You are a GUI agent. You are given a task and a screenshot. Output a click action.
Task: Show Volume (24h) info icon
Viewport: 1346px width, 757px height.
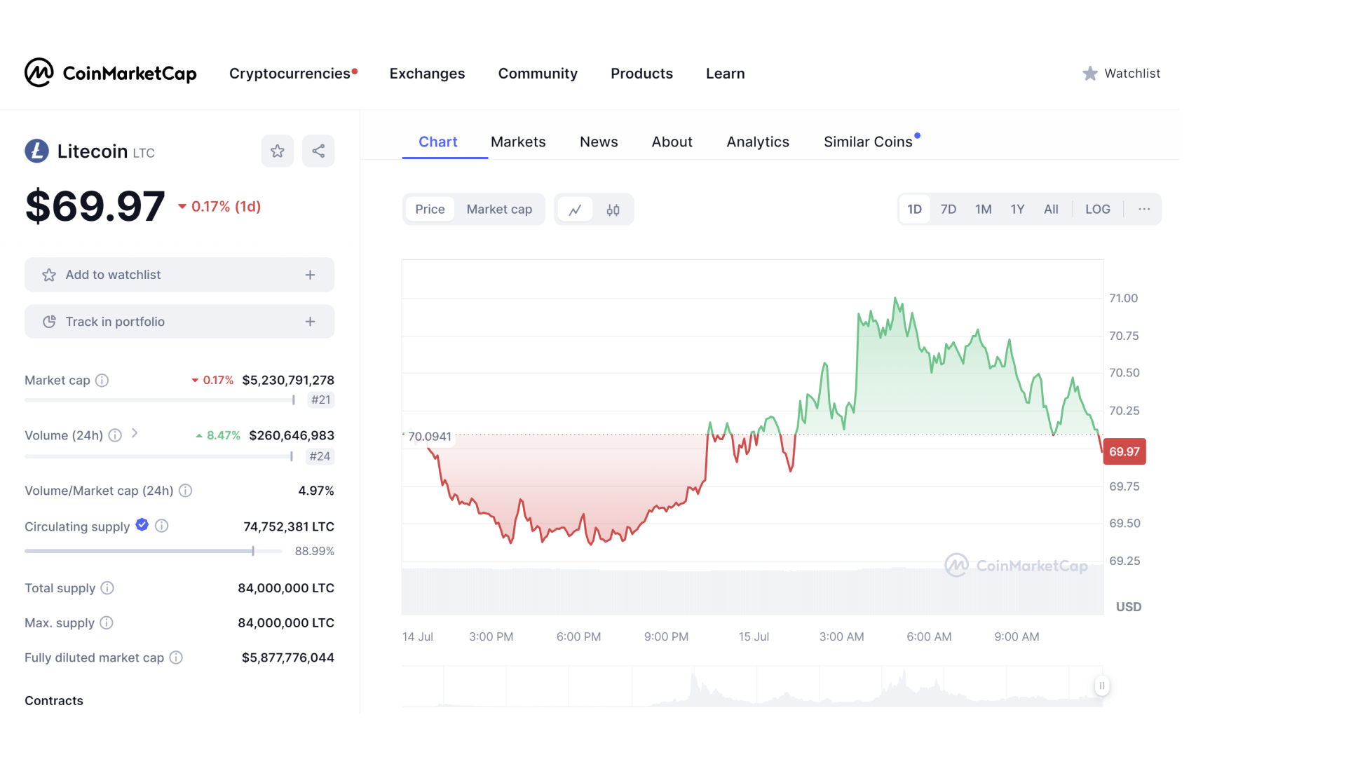(x=115, y=435)
